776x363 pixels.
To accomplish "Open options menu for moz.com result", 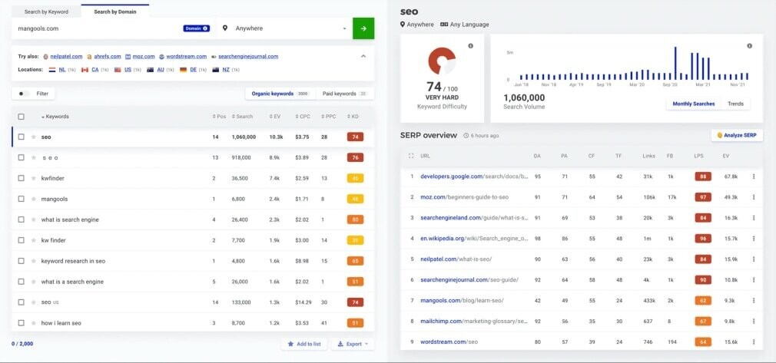I will (x=754, y=196).
